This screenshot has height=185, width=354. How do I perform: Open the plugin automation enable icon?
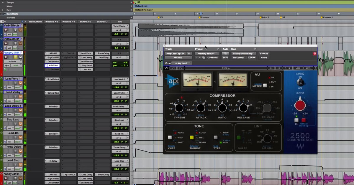225,54
